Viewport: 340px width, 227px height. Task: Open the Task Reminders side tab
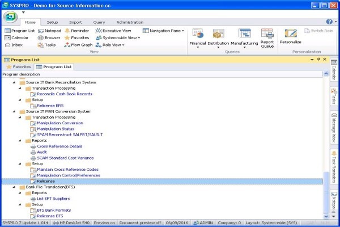(x=334, y=167)
